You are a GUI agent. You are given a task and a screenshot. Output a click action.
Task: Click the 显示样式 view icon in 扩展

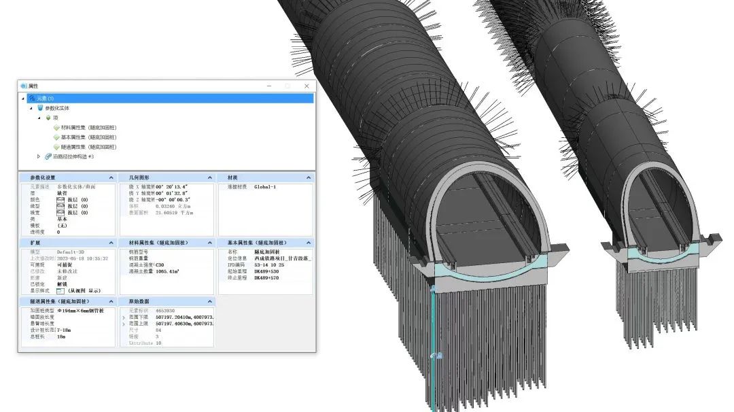pyautogui.click(x=60, y=291)
